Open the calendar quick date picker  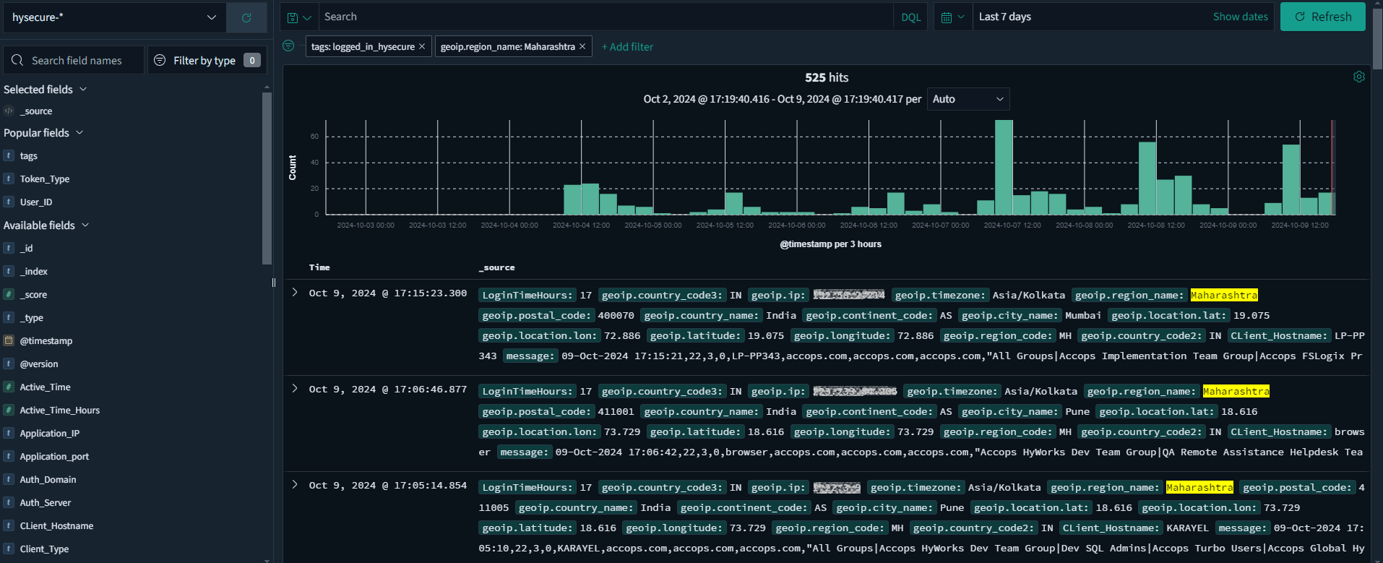coord(952,17)
